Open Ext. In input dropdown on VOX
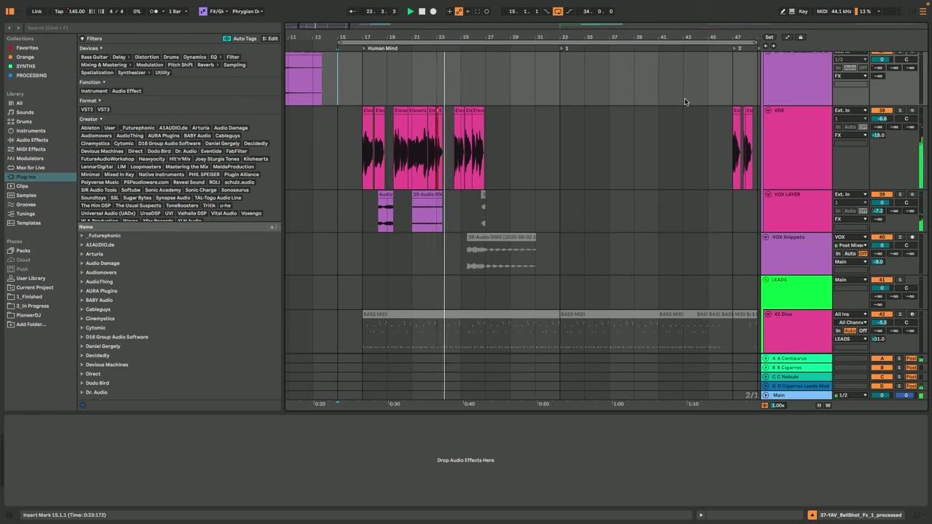The width and height of the screenshot is (932, 524). pos(851,111)
